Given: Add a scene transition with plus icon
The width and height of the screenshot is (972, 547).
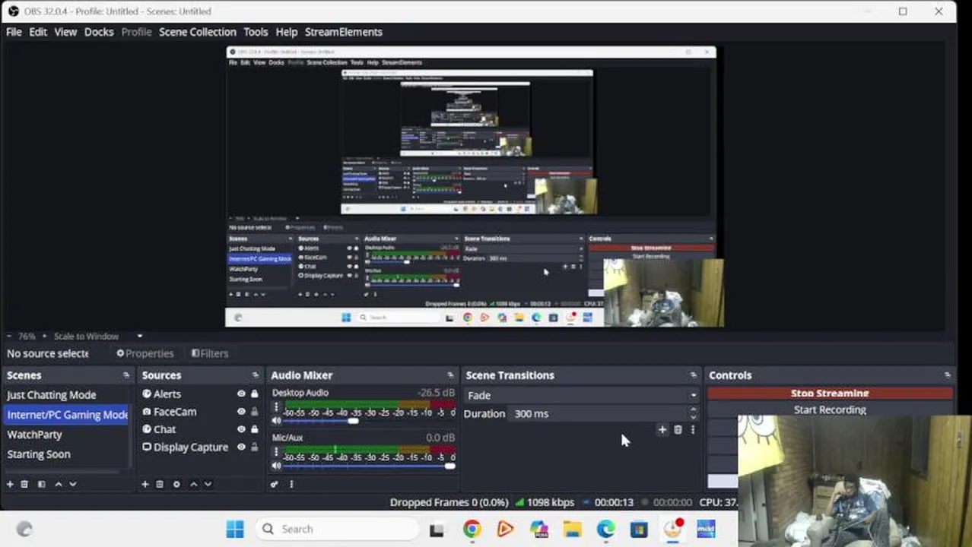Looking at the screenshot, I should pos(662,430).
